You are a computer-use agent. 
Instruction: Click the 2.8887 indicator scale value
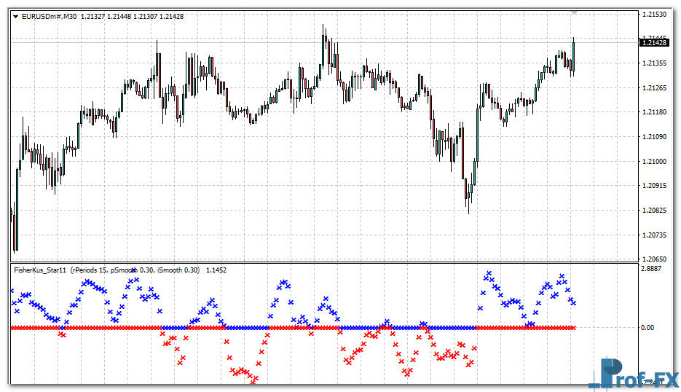tap(650, 269)
